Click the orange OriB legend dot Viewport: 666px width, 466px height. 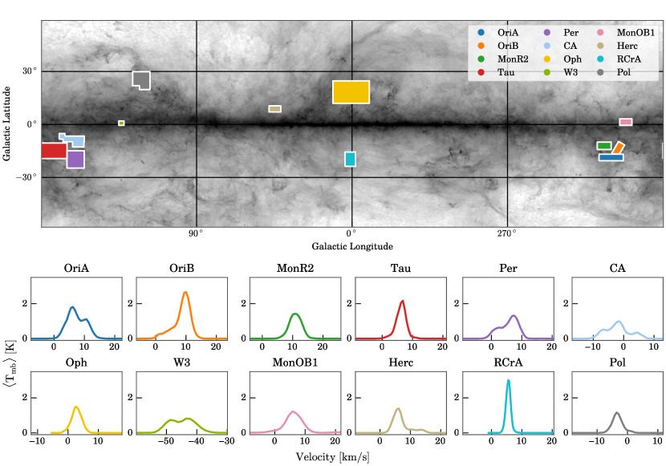coord(481,46)
